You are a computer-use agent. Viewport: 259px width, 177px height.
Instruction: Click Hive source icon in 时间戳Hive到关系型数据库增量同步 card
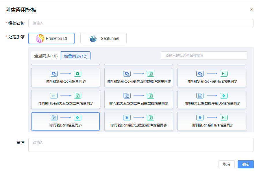click(x=54, y=95)
